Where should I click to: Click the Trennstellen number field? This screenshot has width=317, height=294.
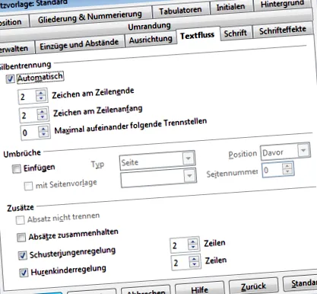tap(30, 133)
